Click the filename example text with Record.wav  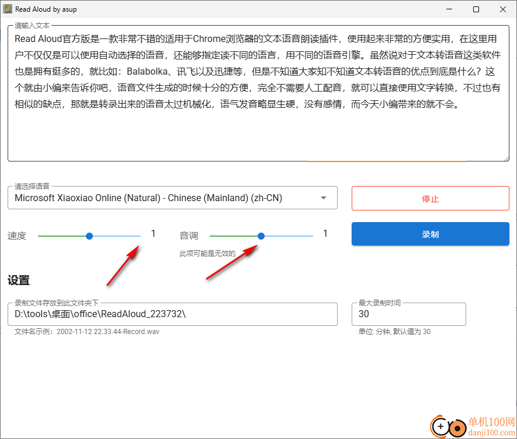(x=86, y=332)
